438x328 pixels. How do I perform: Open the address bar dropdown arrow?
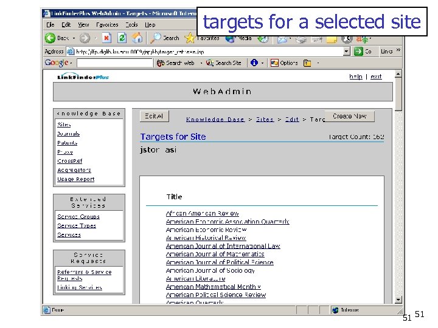(x=346, y=51)
